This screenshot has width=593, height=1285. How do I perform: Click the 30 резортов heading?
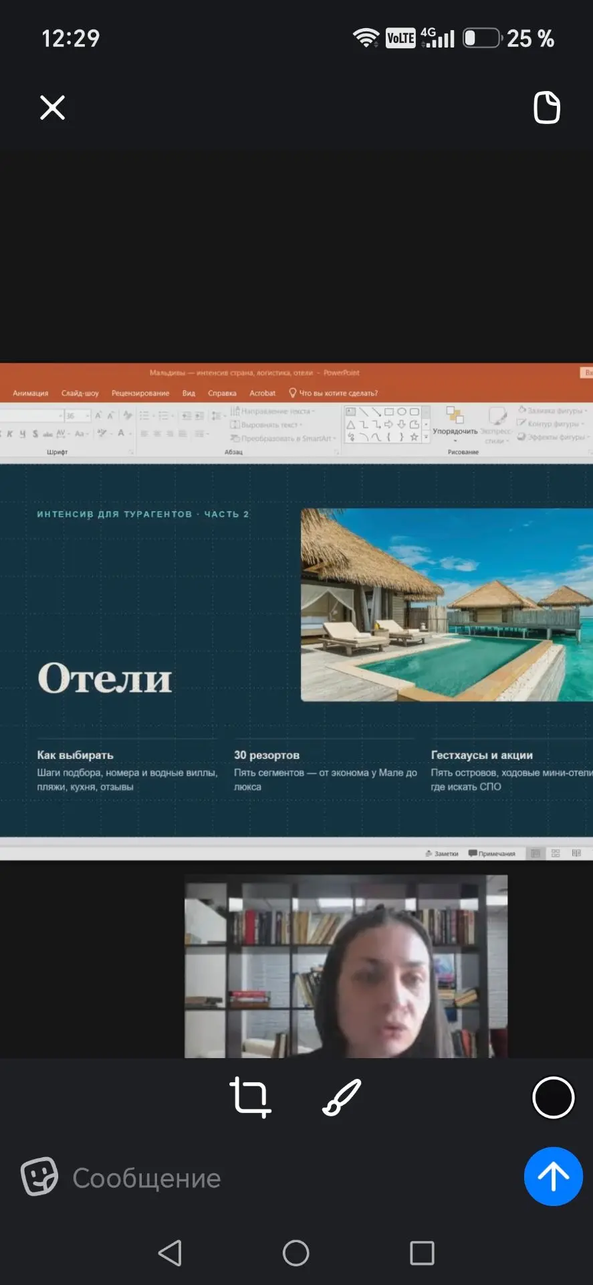click(x=267, y=755)
